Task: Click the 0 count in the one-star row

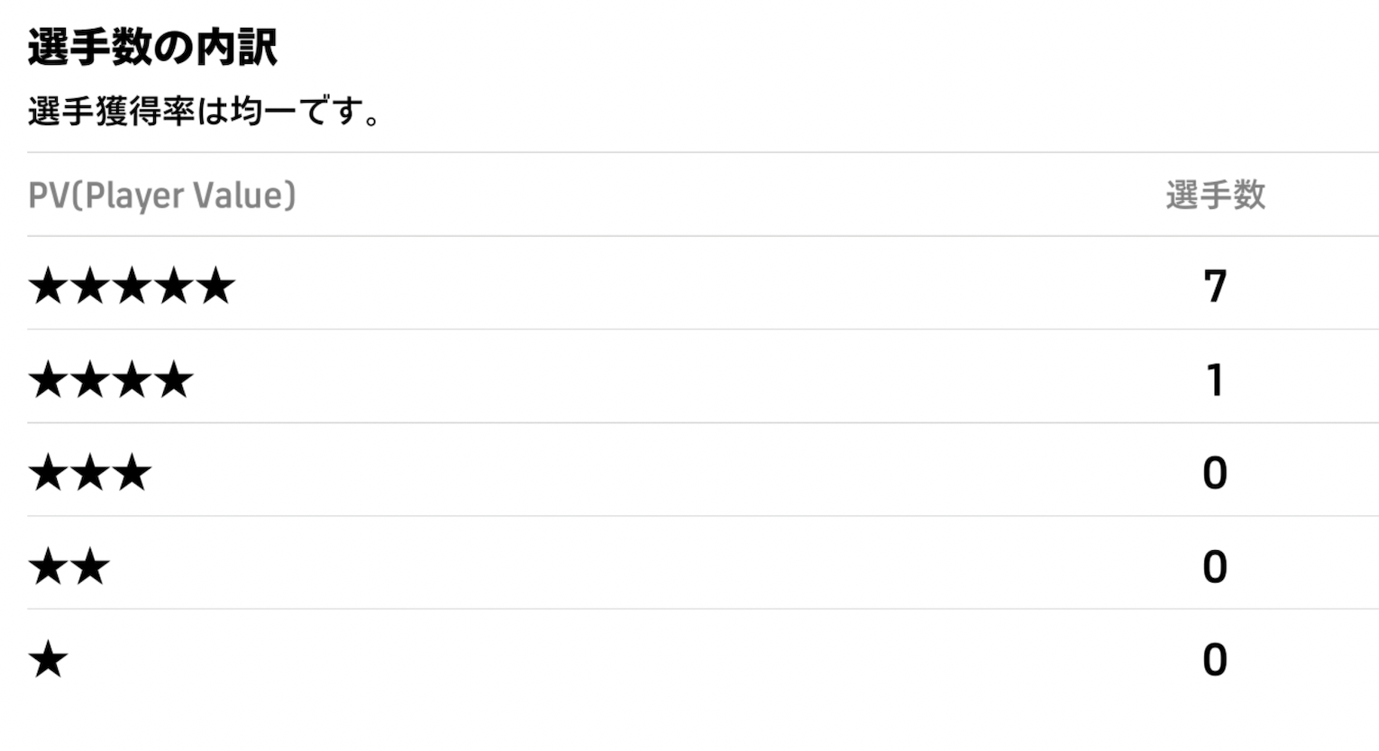Action: pyautogui.click(x=1215, y=660)
